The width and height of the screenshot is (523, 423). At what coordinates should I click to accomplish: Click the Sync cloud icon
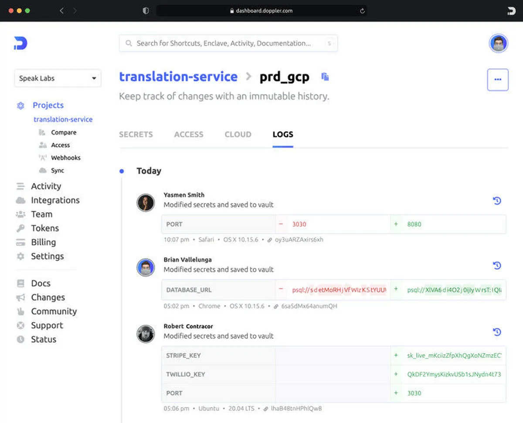42,170
